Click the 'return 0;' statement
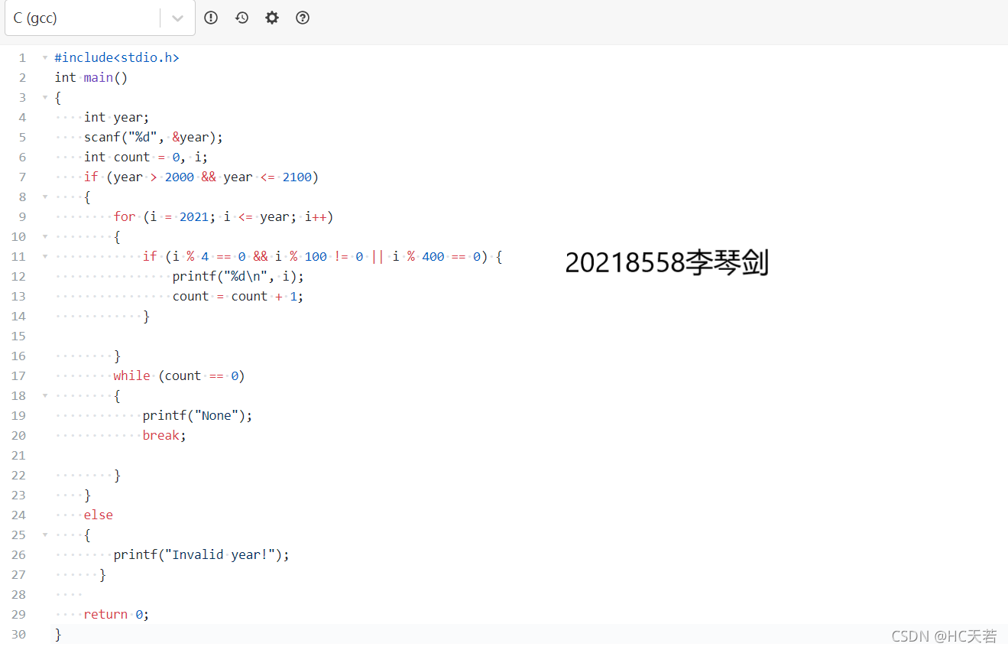Image resolution: width=1008 pixels, height=650 pixels. click(117, 614)
